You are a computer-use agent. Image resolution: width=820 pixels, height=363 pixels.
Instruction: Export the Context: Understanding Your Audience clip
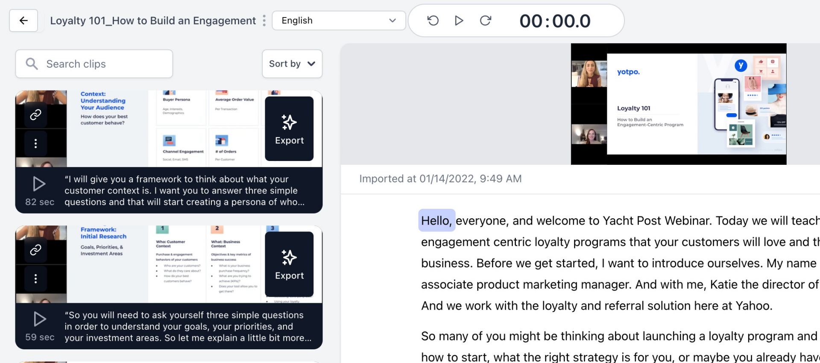point(289,129)
